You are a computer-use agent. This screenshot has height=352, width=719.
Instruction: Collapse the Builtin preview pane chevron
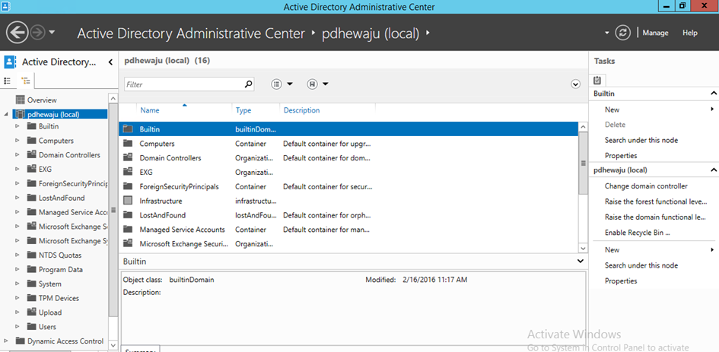(x=581, y=261)
